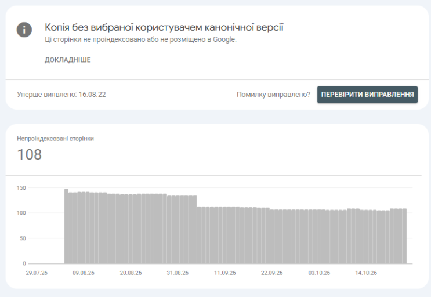Click the 31.08.26 date label
The width and height of the screenshot is (431, 297).
click(x=178, y=273)
